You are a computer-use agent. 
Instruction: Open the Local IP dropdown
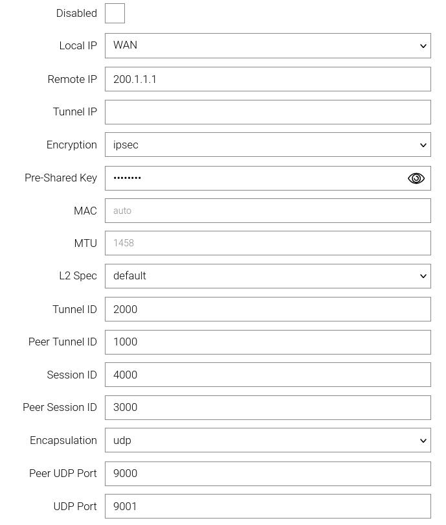pyautogui.click(x=267, y=46)
